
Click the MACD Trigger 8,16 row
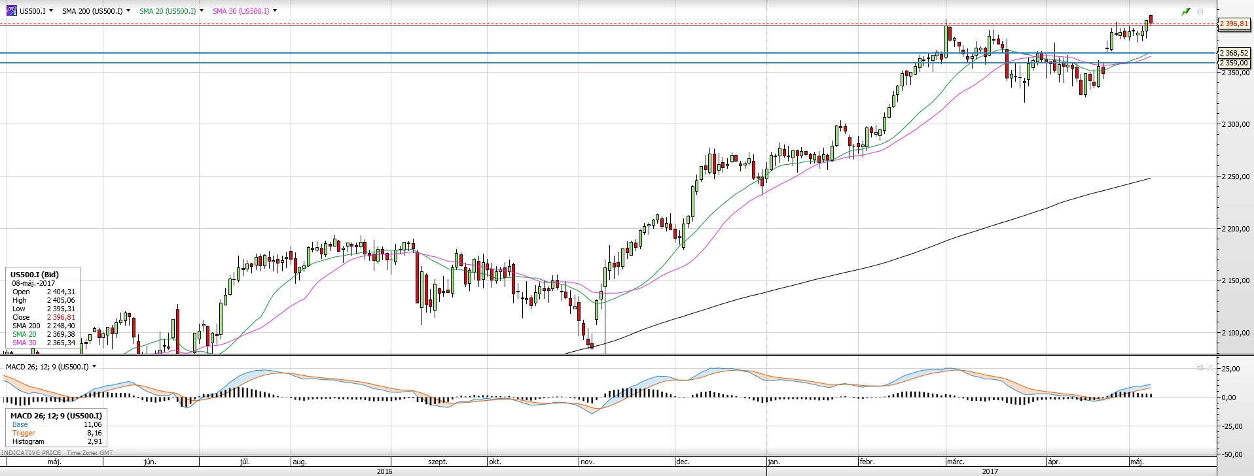tap(57, 433)
